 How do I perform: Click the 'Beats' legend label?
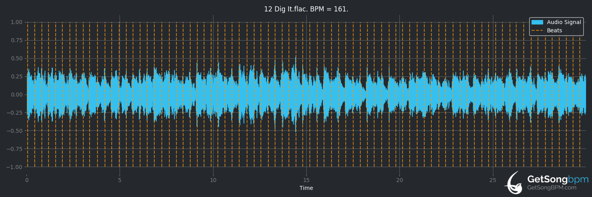coord(555,30)
